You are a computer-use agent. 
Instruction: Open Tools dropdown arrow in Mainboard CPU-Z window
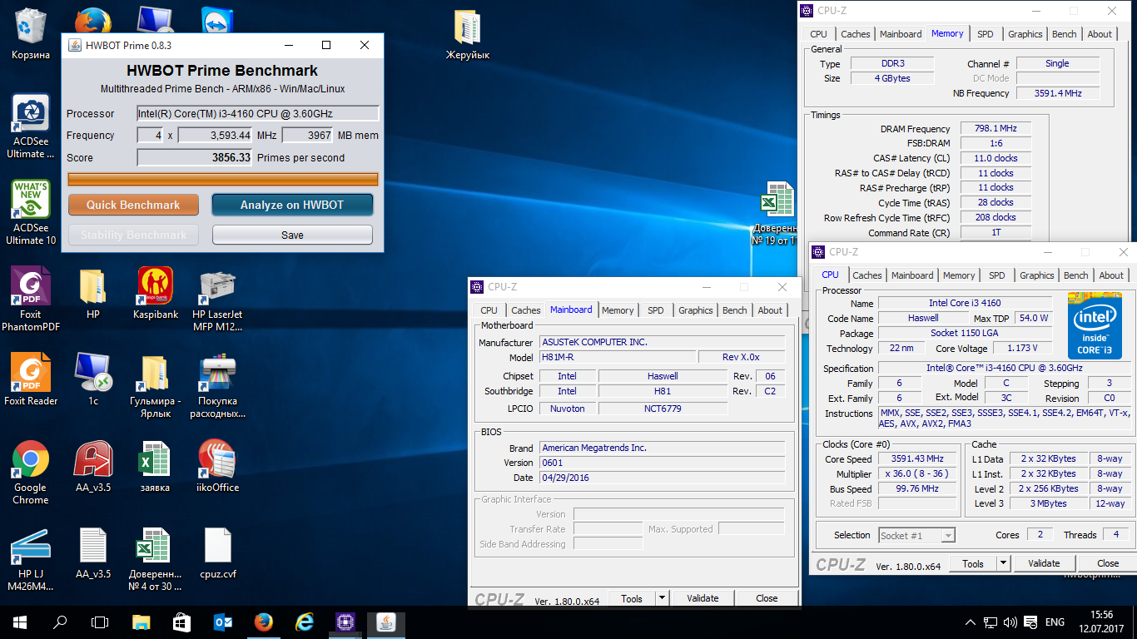pyautogui.click(x=662, y=598)
